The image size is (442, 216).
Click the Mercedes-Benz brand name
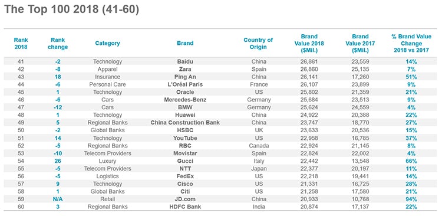[x=185, y=100]
